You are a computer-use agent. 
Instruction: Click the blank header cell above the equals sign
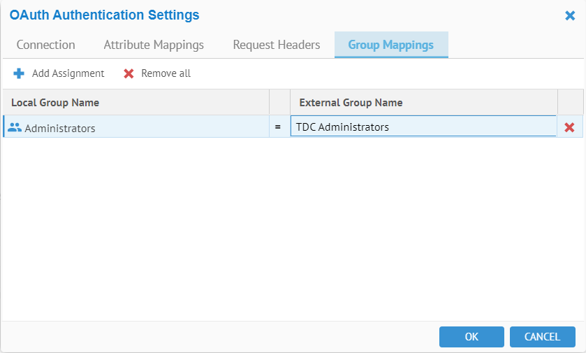[279, 103]
